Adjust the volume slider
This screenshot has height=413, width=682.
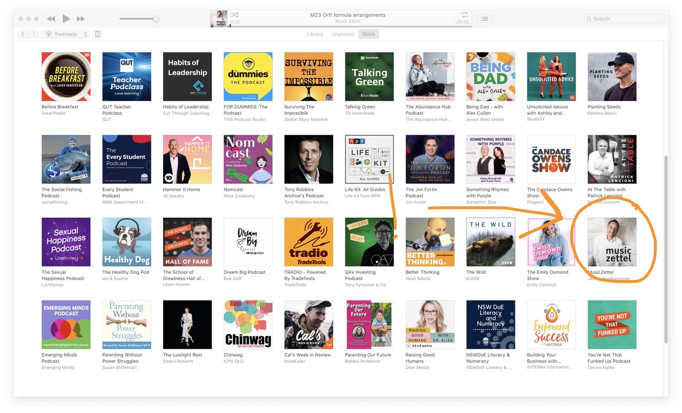[x=139, y=19]
